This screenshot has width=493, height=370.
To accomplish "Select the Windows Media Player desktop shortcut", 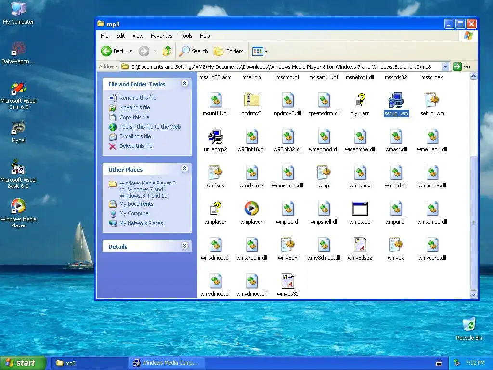I will point(18,213).
